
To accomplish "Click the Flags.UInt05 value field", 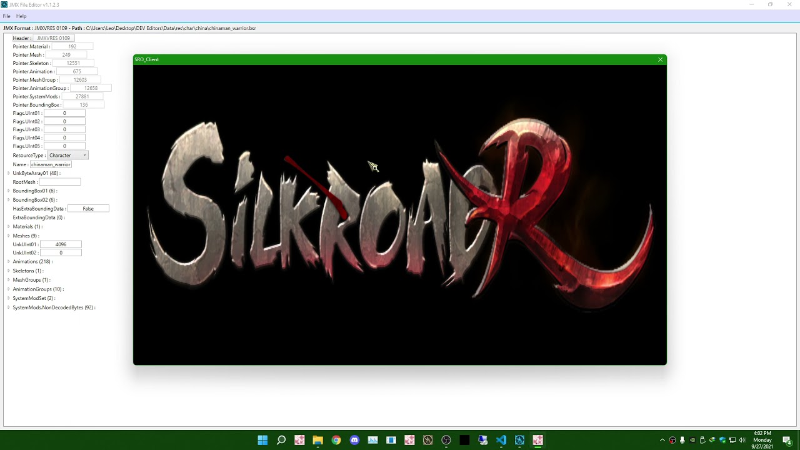I will click(64, 146).
